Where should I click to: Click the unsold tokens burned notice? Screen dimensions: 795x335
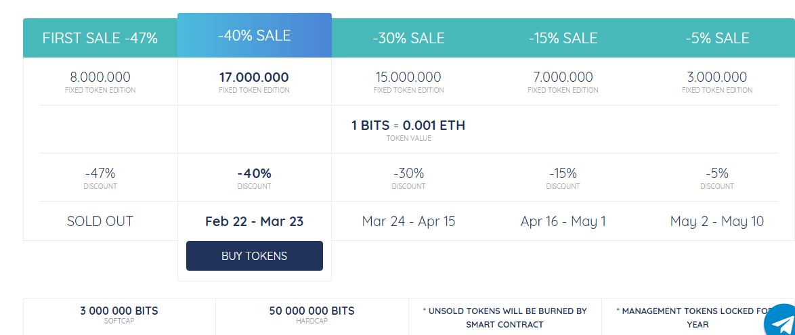coord(504,317)
